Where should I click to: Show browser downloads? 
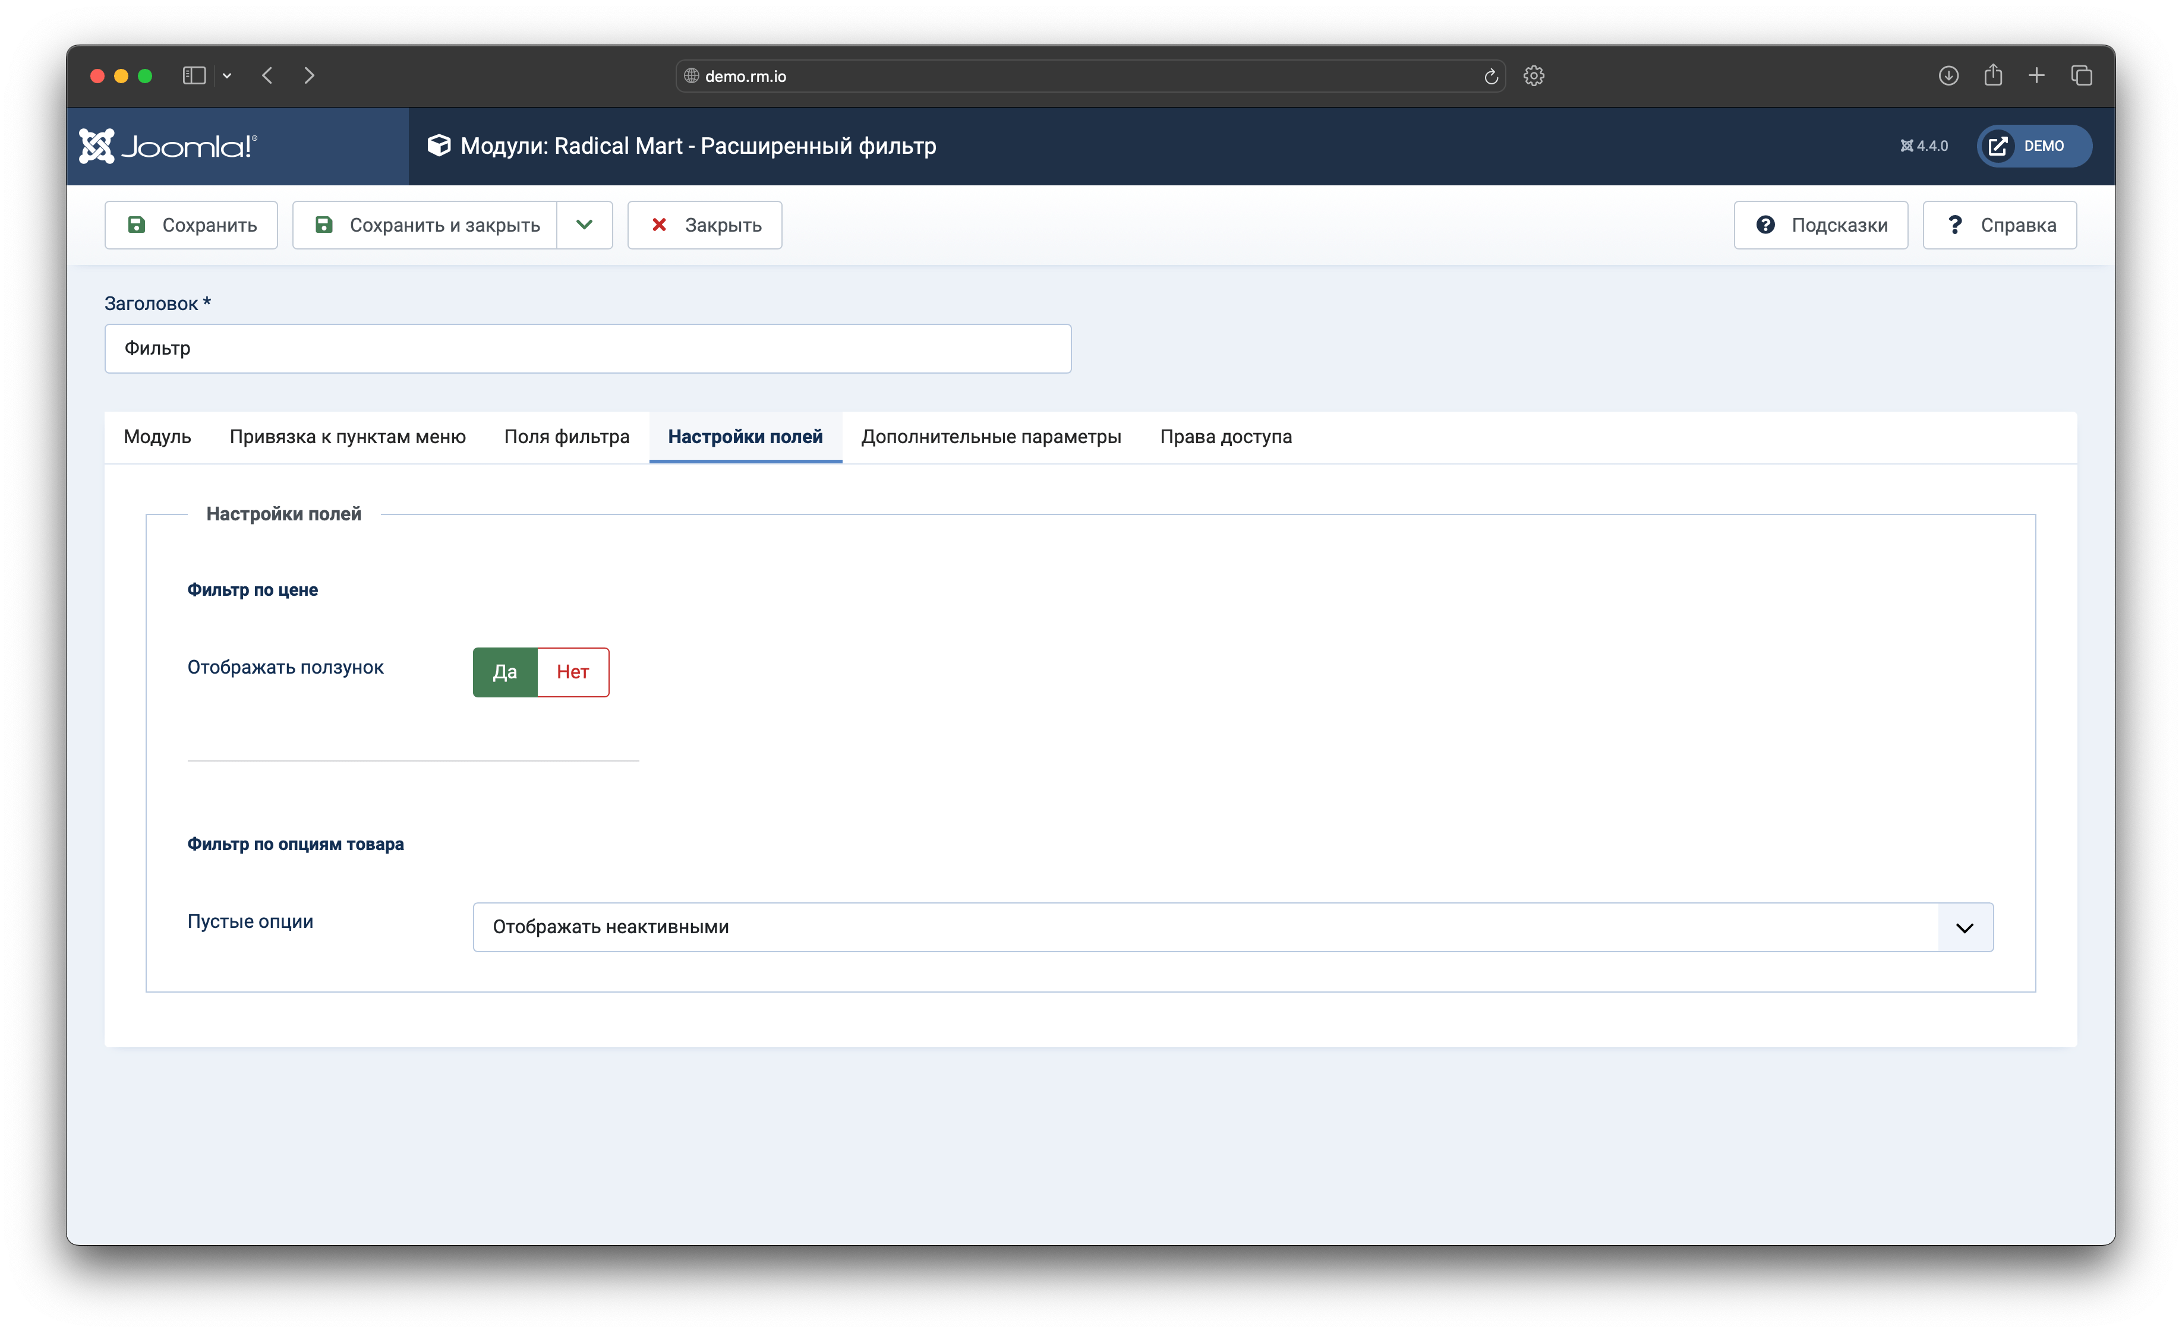click(x=1948, y=76)
